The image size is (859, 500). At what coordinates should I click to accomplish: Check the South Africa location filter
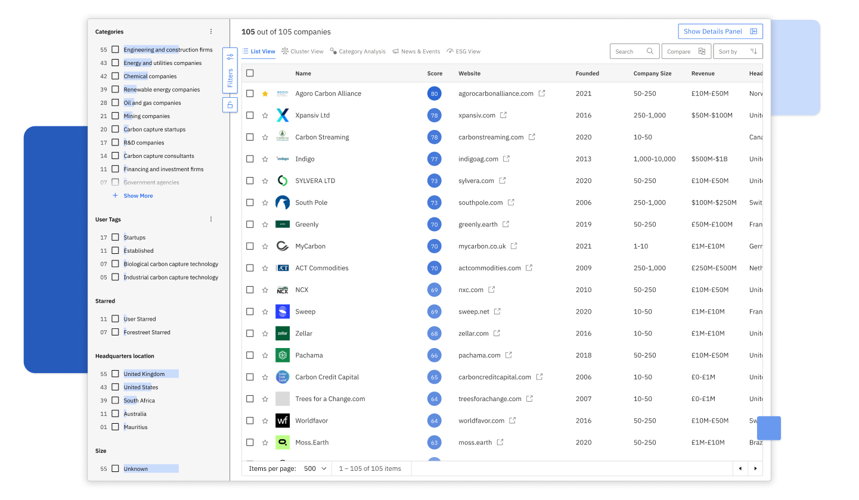(115, 400)
